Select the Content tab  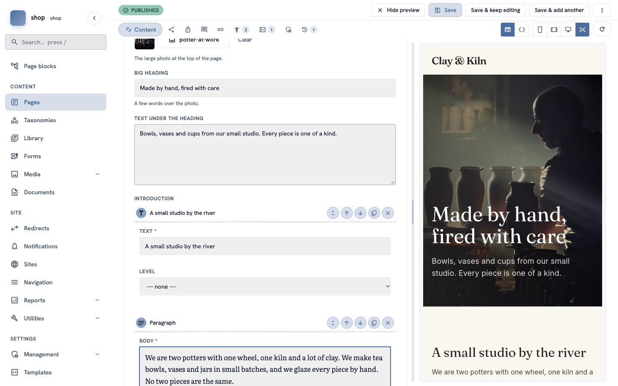[140, 30]
